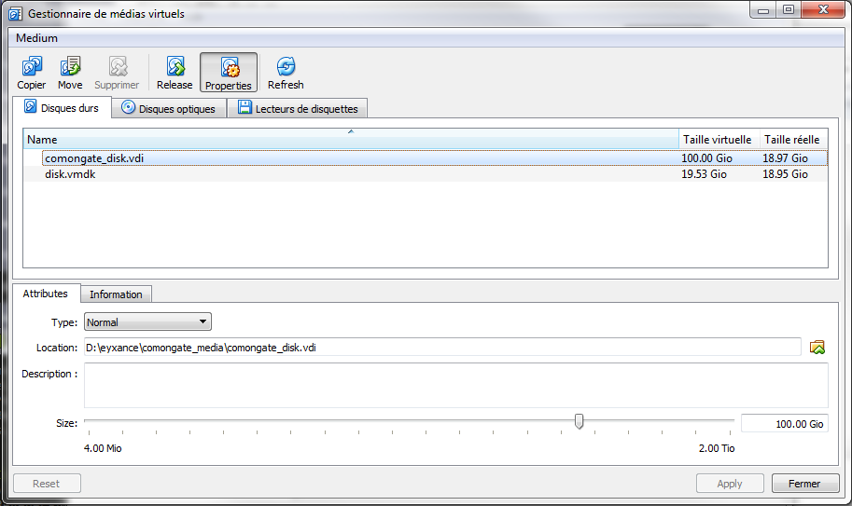
Task: Click the Refresh toolbar icon
Action: pos(286,66)
